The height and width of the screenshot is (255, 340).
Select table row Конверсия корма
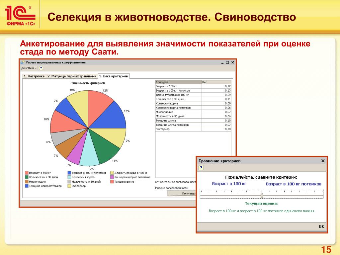pyautogui.click(x=193, y=104)
